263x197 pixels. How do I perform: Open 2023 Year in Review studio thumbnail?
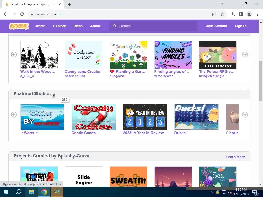pos(145,117)
